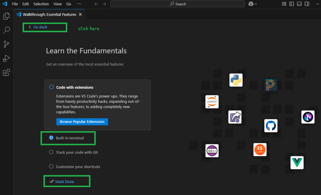Click the ESLint extension icon
Viewport: 321px width, 195px height.
[260, 150]
